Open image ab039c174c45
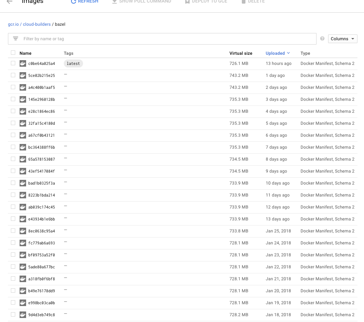The image size is (364, 322). 42,207
